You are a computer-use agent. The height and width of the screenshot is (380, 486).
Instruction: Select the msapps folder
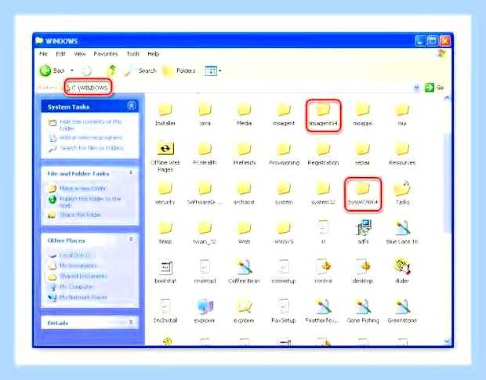363,114
